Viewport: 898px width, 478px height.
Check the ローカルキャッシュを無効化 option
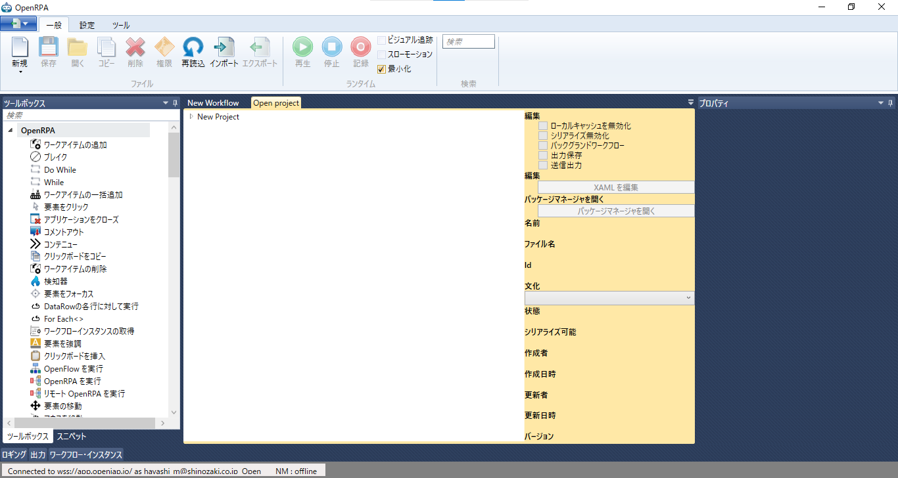(x=543, y=125)
